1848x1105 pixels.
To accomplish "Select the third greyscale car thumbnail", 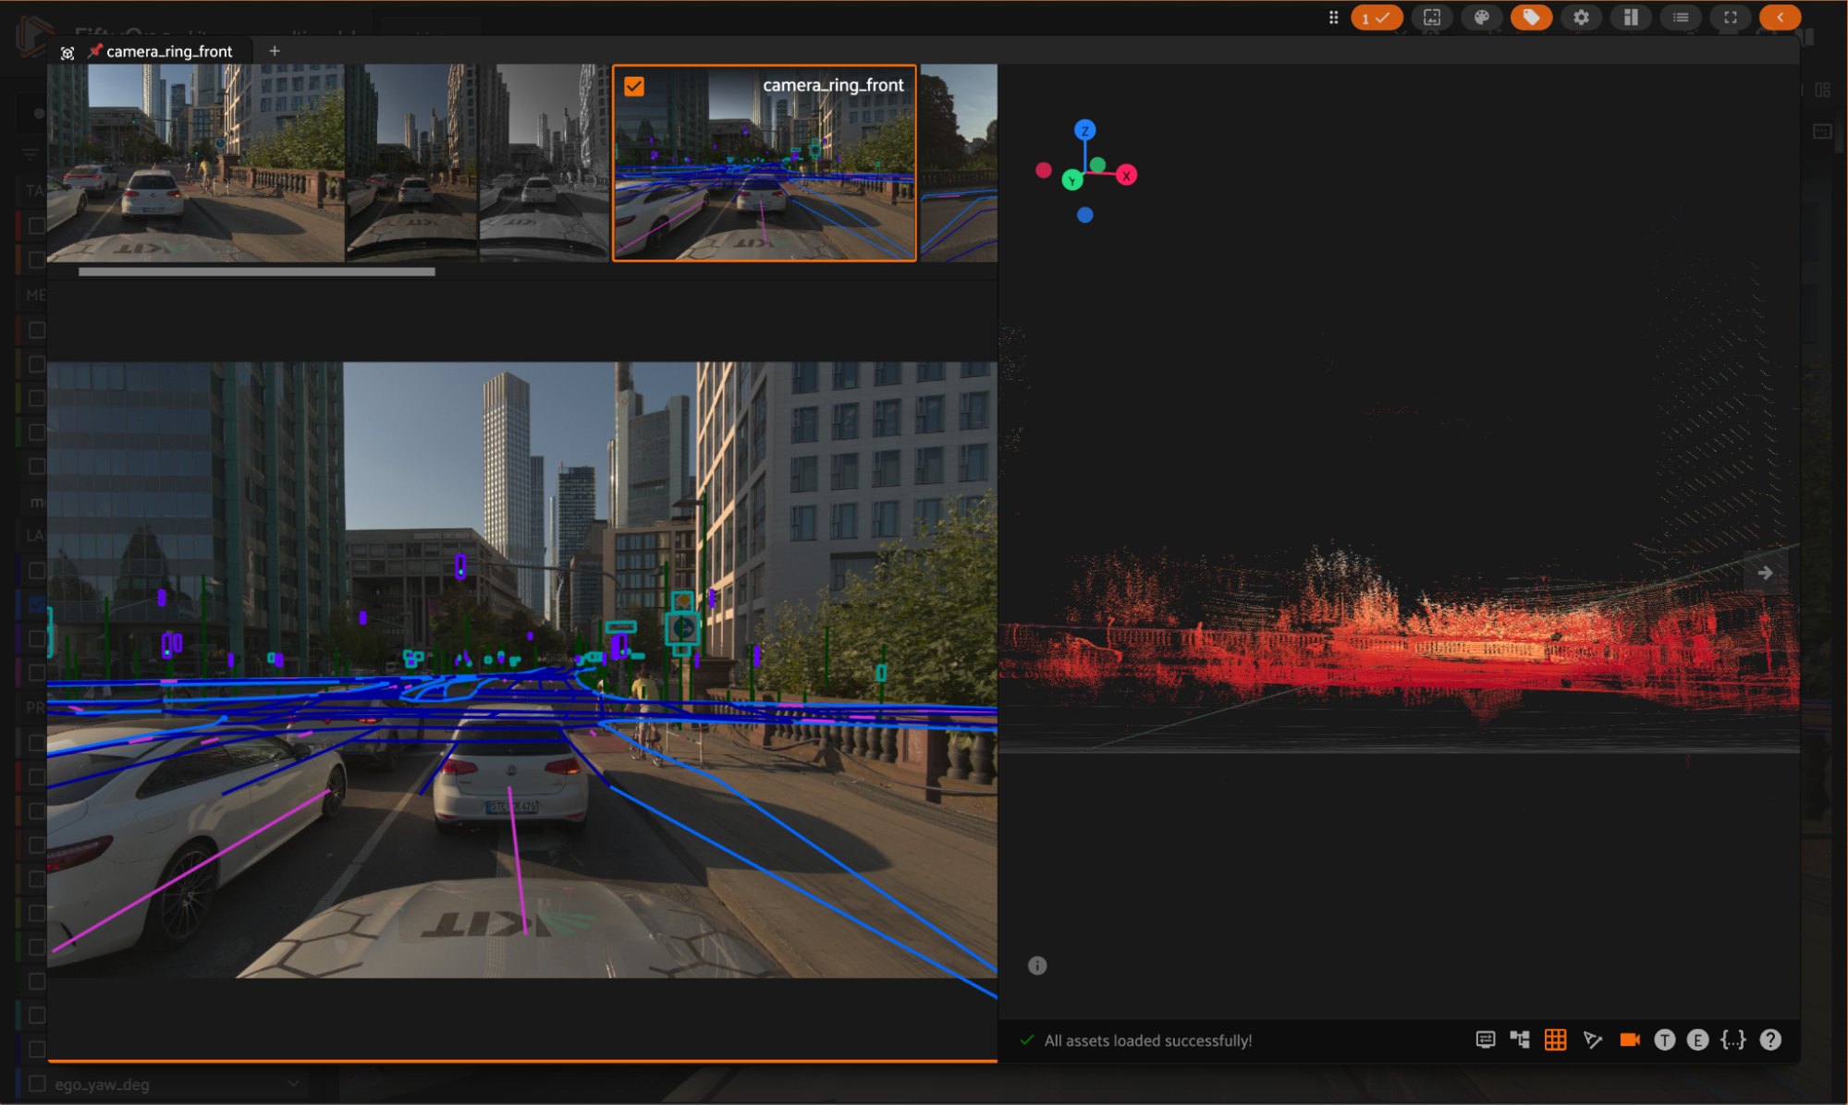I will 545,163.
